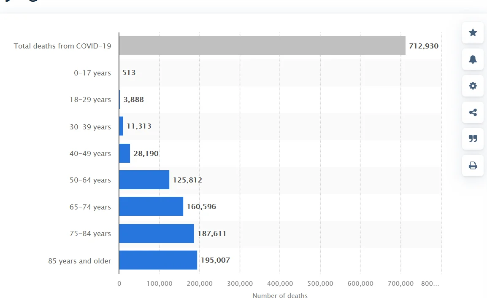
Task: Click the share icon
Action: pyautogui.click(x=473, y=113)
